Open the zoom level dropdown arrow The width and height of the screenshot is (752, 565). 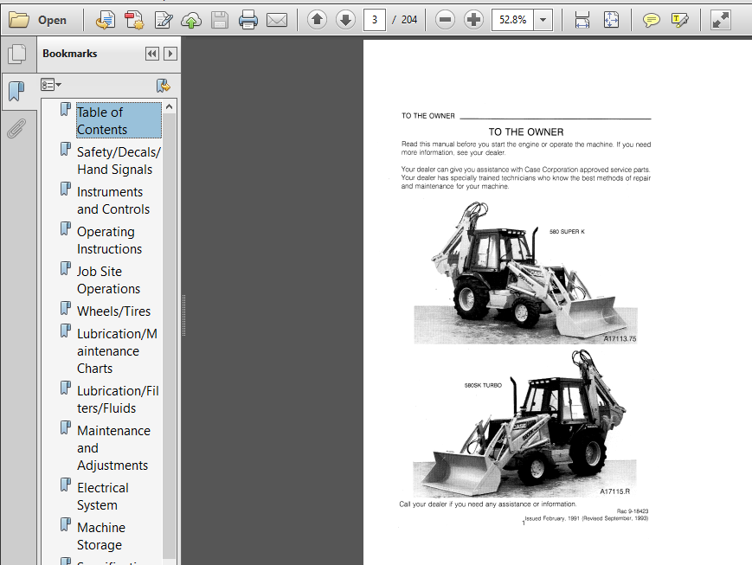[x=543, y=20]
